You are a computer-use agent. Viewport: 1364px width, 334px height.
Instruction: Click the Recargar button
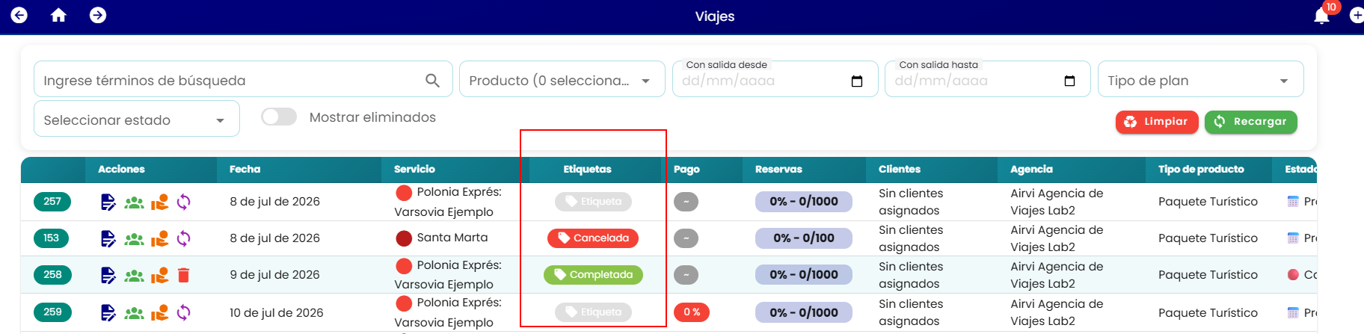[x=1251, y=122]
